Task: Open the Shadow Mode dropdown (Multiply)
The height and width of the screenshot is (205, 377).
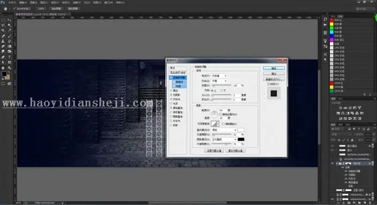Action: [224, 139]
